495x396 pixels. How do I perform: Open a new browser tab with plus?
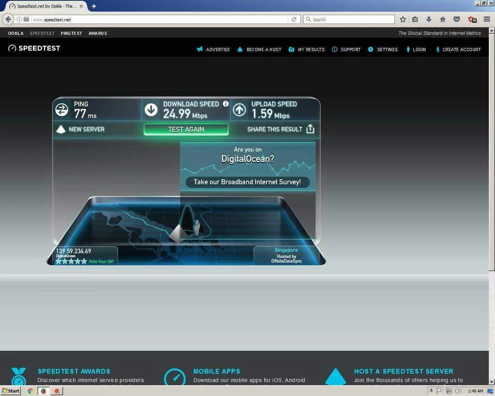[x=94, y=6]
